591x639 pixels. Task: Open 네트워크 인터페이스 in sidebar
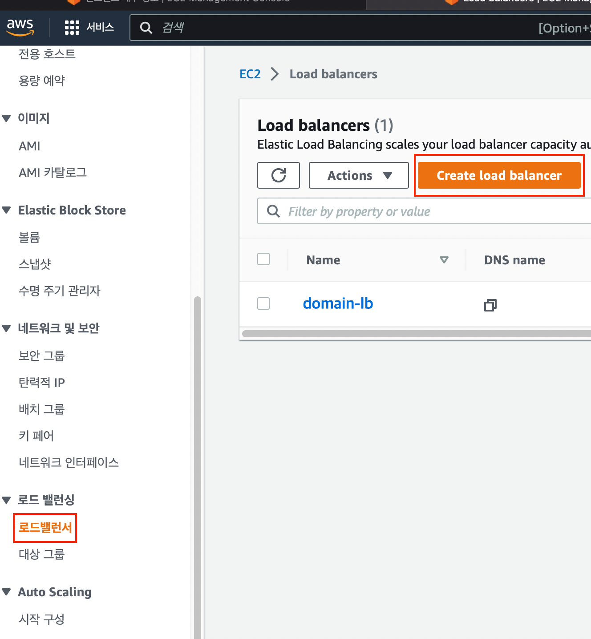[x=69, y=463]
